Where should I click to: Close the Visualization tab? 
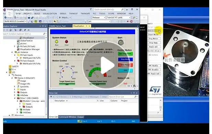tap(89, 26)
